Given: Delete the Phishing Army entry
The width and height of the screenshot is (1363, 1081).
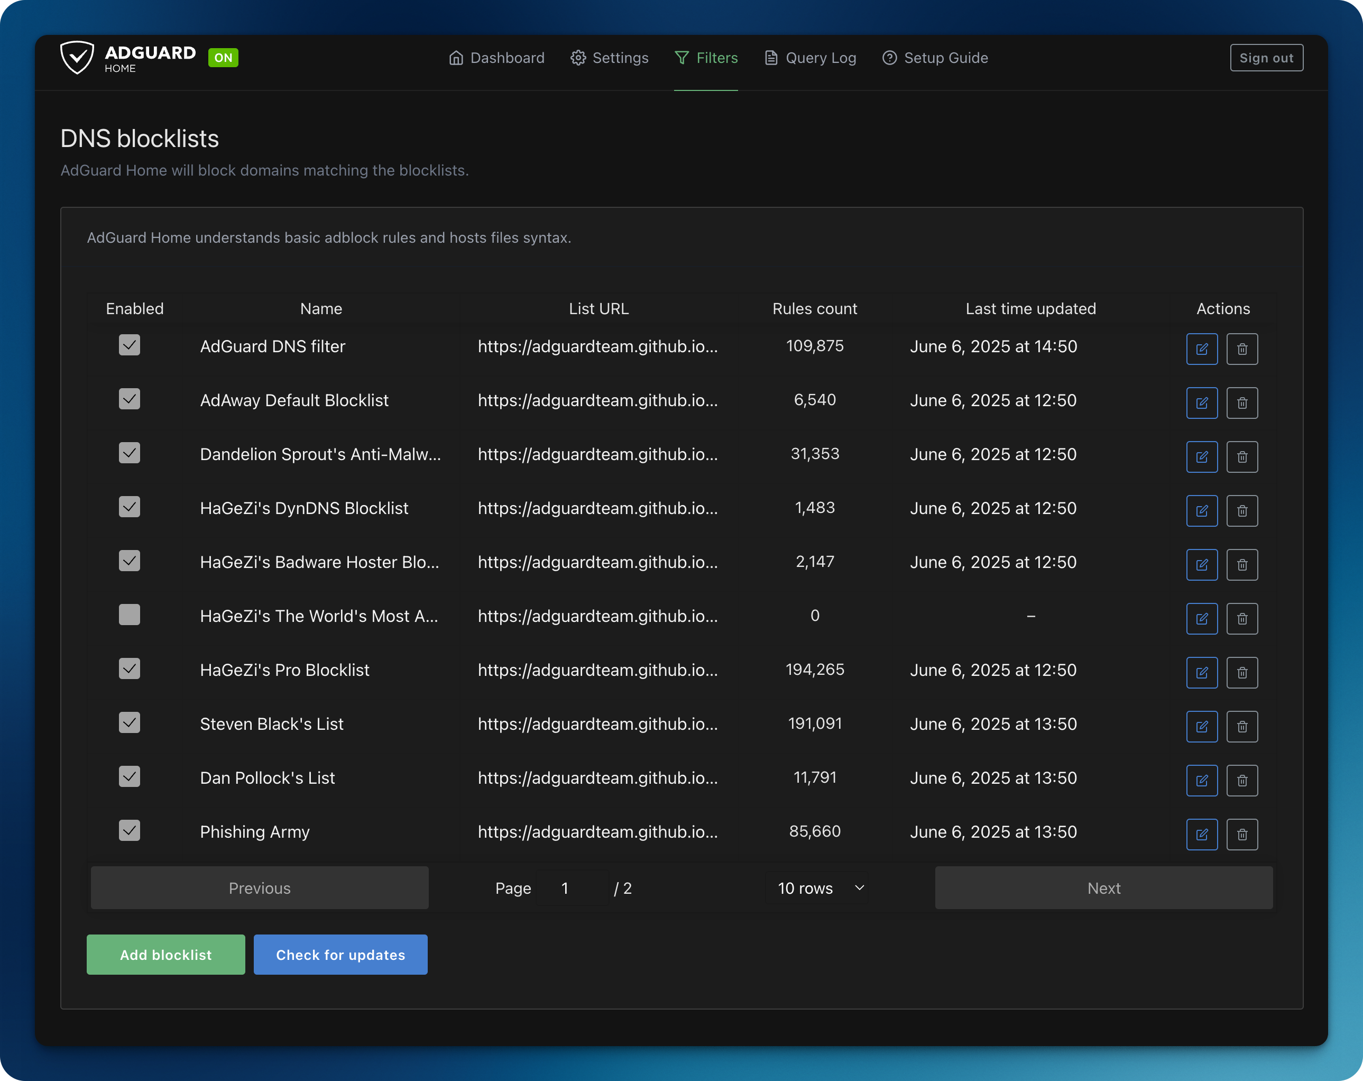Looking at the screenshot, I should coord(1242,835).
